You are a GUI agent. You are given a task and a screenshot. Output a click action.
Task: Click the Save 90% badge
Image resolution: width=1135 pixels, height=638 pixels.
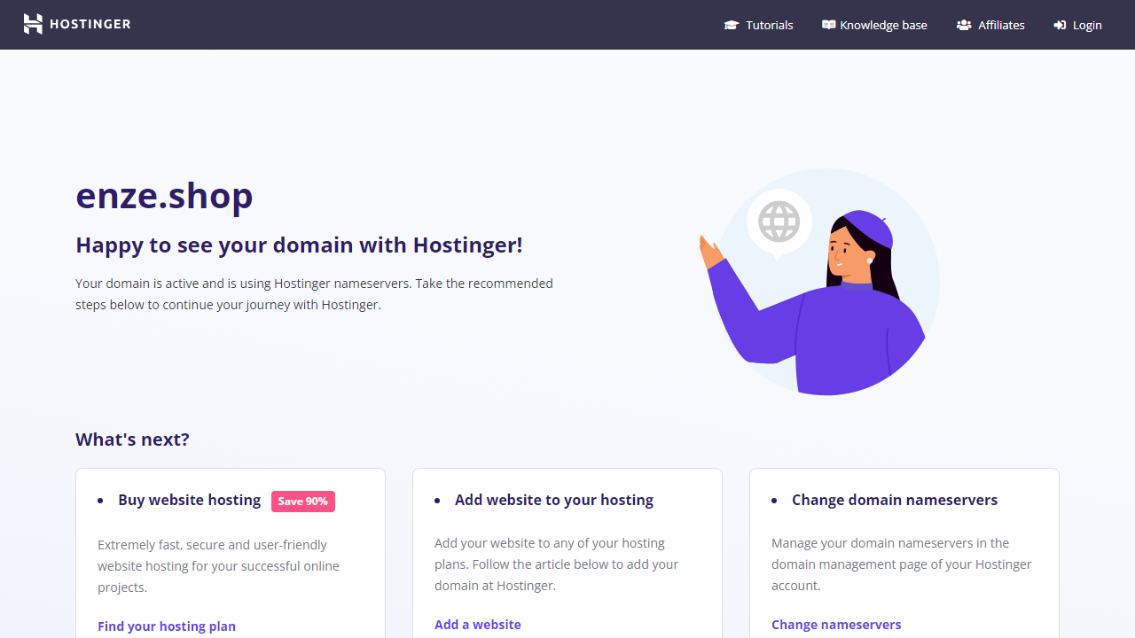click(303, 502)
